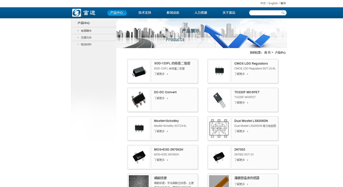Click the CMOS LDO Regulators SOT-23-6L description
343x187 pixels.
255,69
